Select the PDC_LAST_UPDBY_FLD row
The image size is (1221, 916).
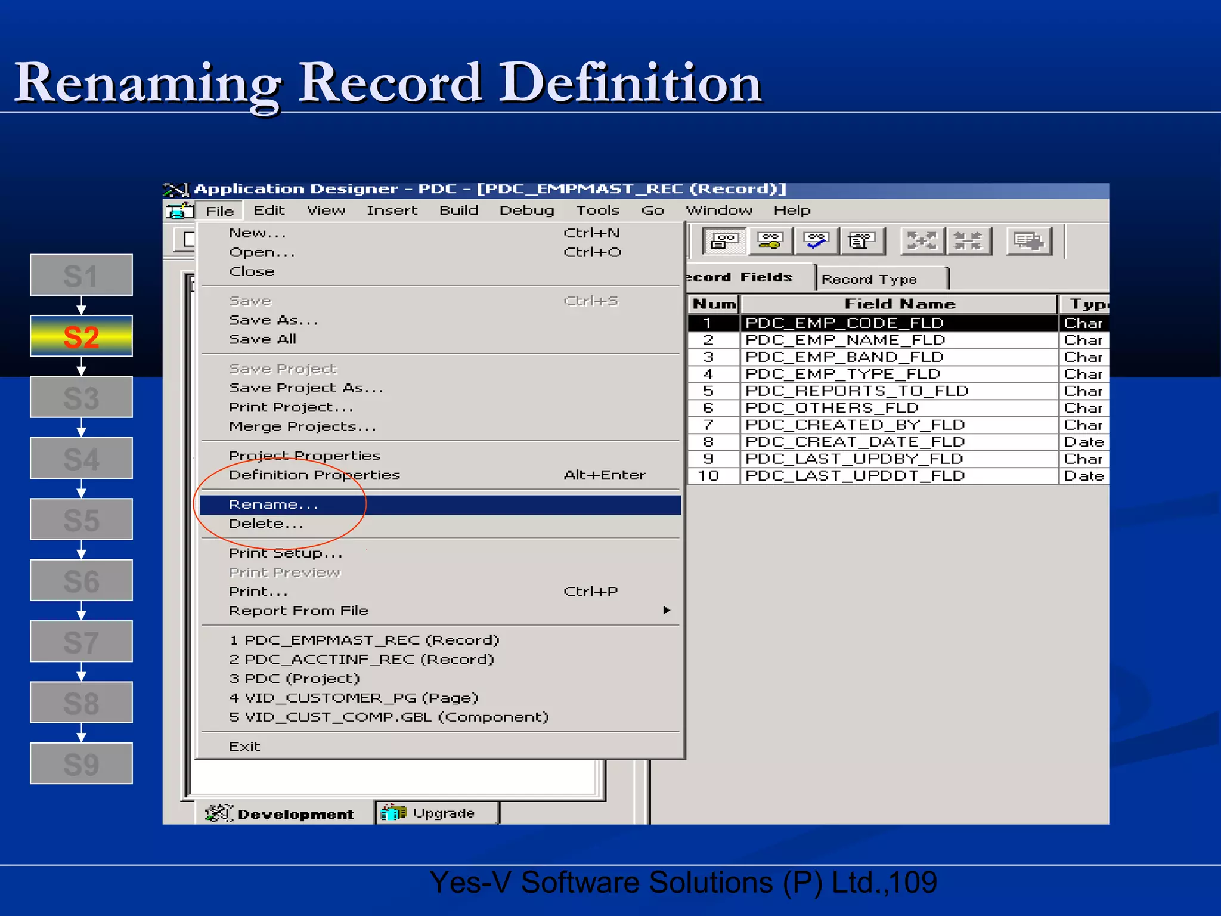click(898, 459)
